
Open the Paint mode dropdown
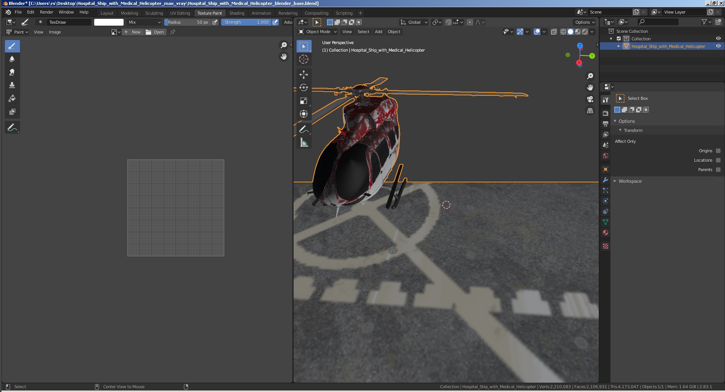point(18,32)
